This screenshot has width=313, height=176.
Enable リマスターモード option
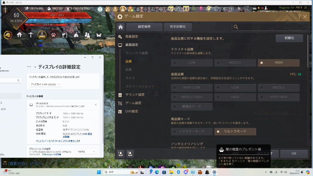click(x=192, y=131)
